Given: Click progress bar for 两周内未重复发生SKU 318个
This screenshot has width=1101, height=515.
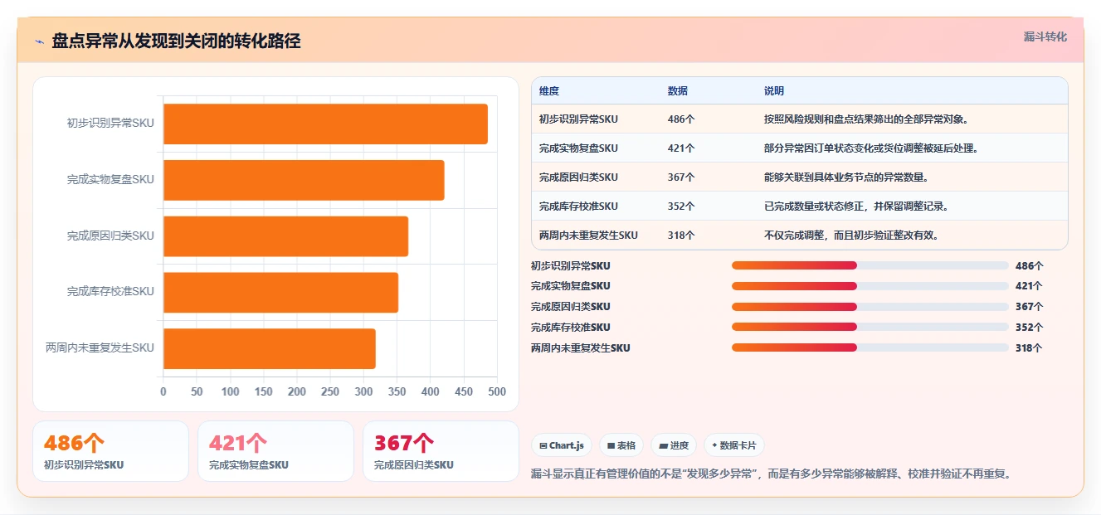Looking at the screenshot, I should pos(870,347).
